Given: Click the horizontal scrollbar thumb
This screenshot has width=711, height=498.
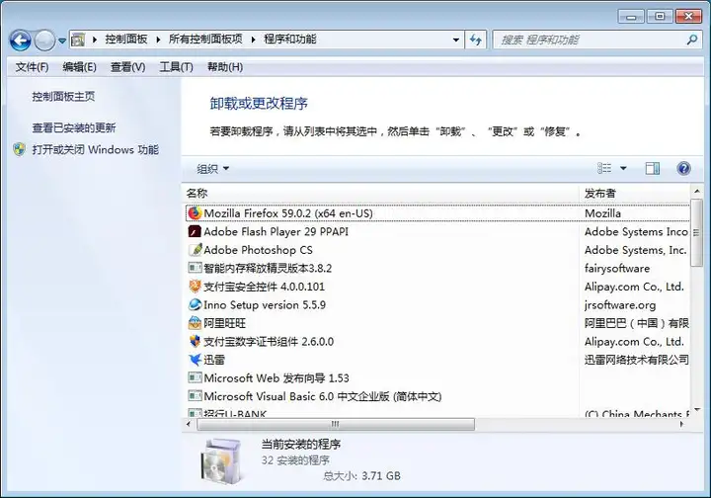Looking at the screenshot, I should [x=336, y=424].
